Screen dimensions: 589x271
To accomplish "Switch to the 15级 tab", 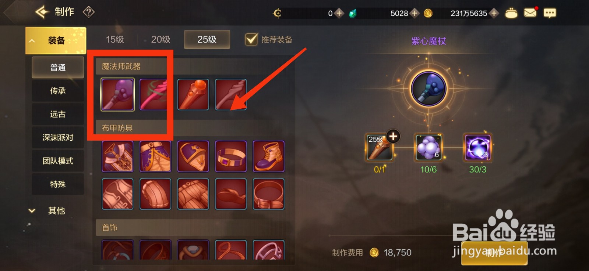I will pyautogui.click(x=114, y=40).
